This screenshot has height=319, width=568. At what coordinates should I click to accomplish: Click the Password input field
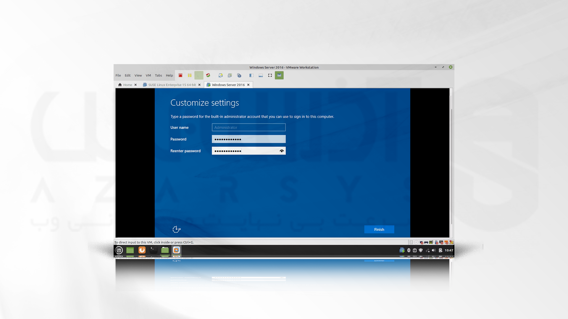click(x=248, y=139)
